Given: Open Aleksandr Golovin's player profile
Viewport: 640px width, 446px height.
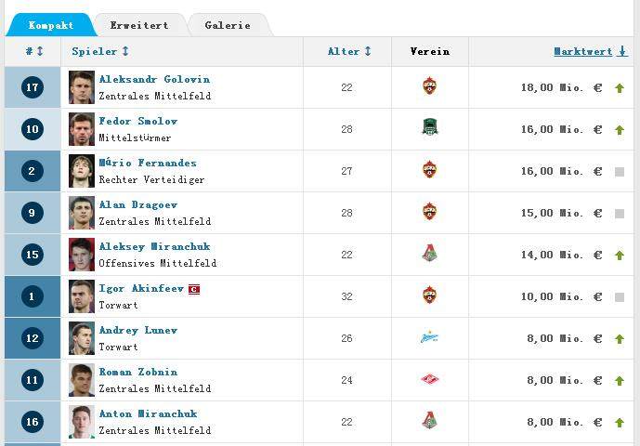Looking at the screenshot, I should point(154,80).
